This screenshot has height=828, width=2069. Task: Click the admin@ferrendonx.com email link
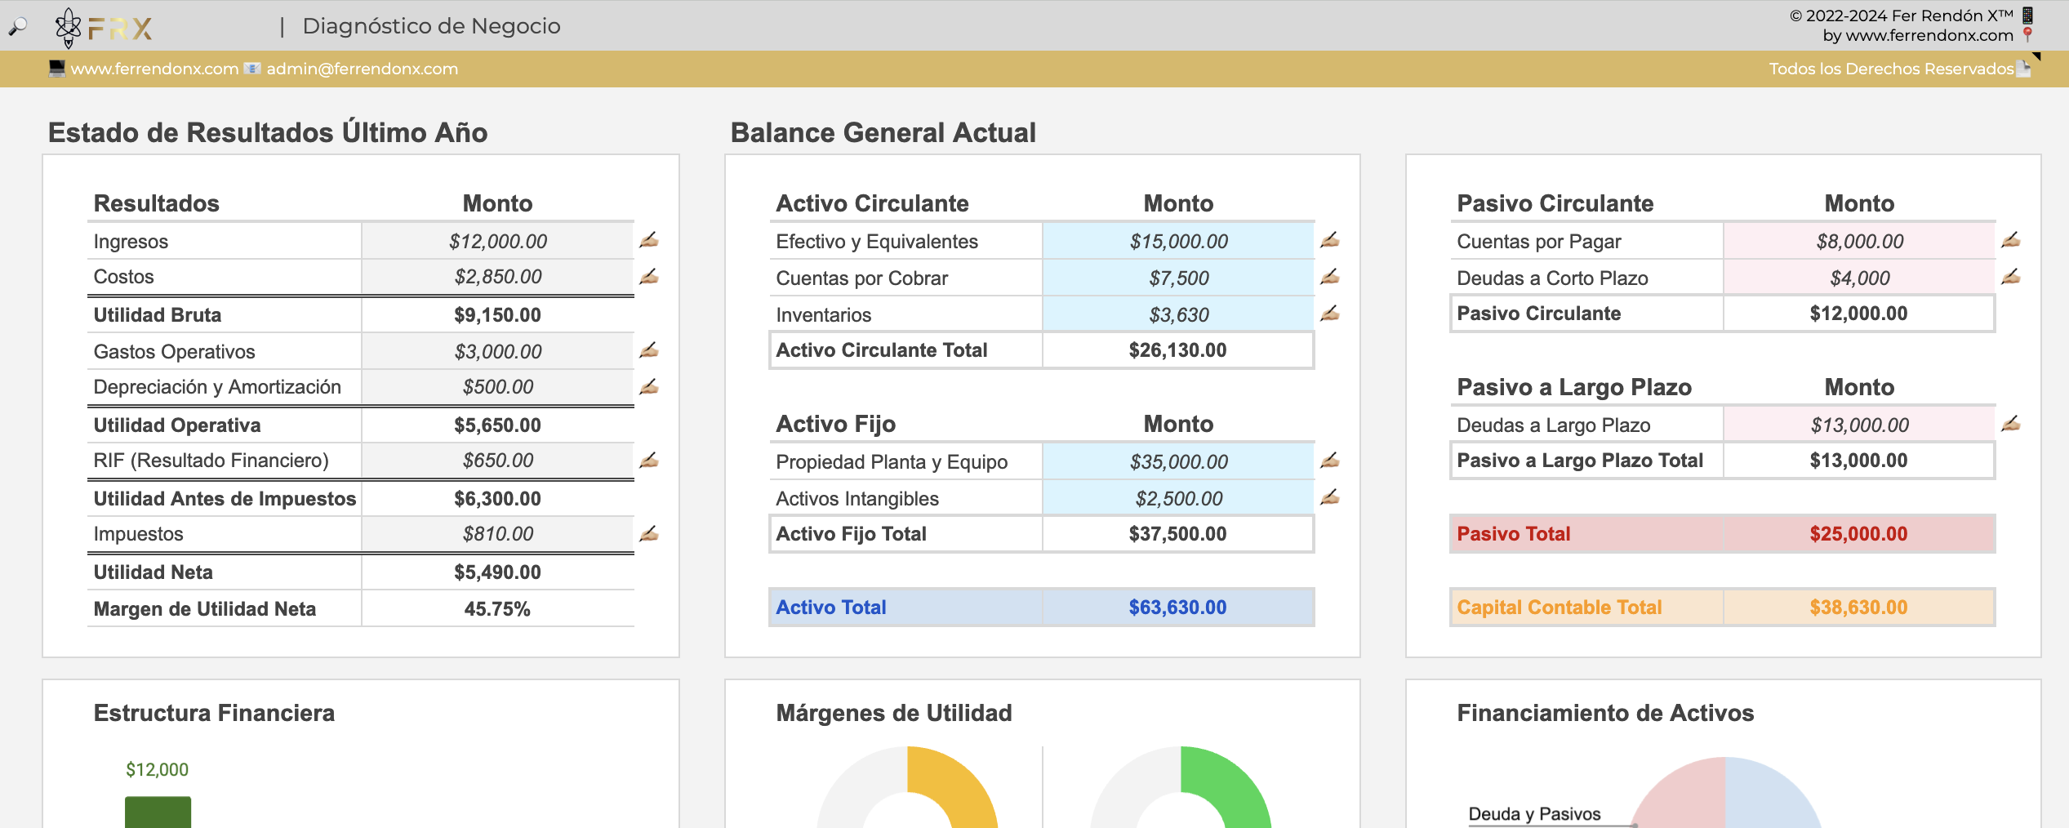pyautogui.click(x=362, y=69)
